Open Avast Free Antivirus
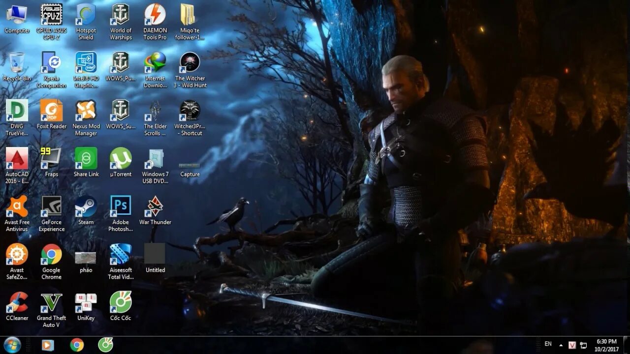The image size is (630, 354). [17, 213]
